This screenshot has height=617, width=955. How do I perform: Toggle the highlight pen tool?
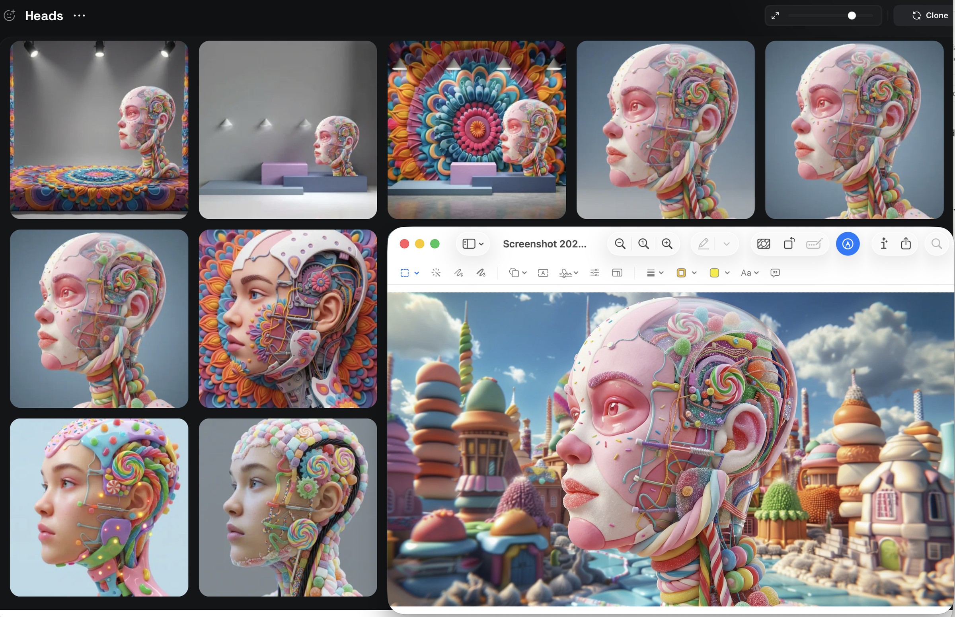704,243
